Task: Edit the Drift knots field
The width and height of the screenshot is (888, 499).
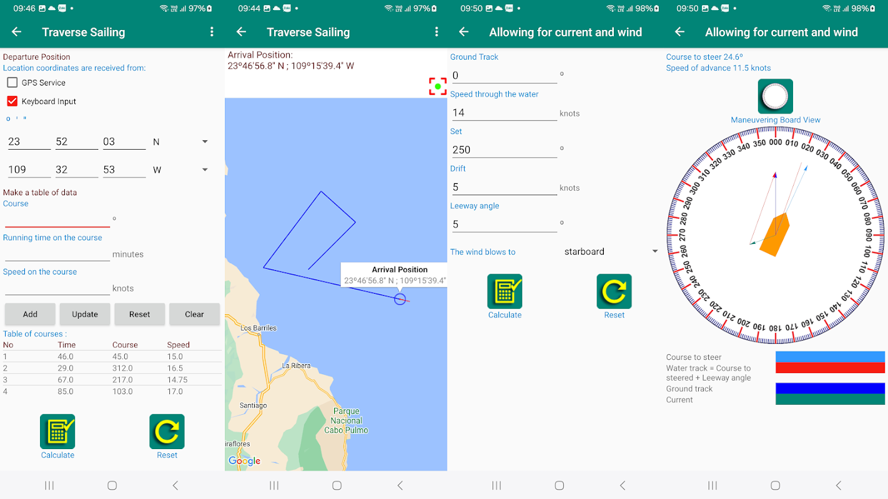Action: pos(504,187)
